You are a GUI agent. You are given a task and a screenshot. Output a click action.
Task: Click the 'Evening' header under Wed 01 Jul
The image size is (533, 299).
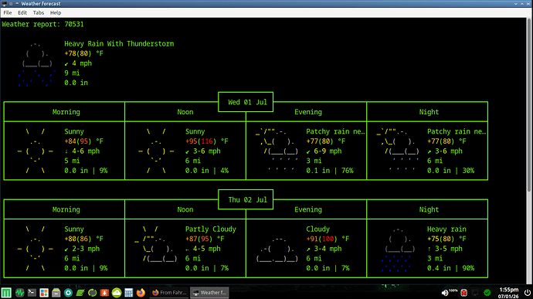click(x=308, y=112)
